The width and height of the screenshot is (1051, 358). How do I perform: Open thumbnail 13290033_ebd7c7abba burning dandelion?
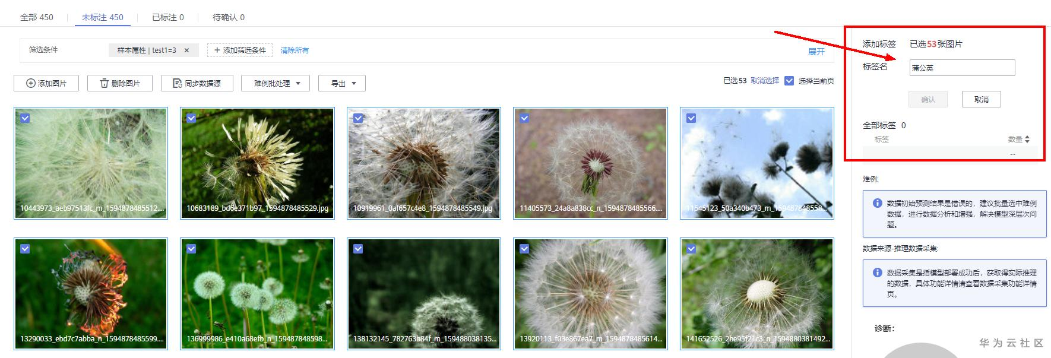pyautogui.click(x=91, y=294)
